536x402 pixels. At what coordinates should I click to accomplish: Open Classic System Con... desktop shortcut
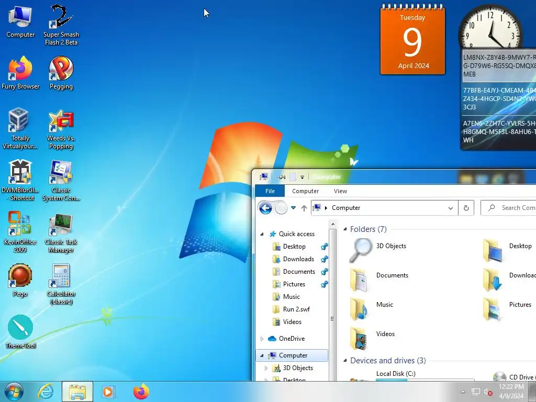click(x=61, y=181)
